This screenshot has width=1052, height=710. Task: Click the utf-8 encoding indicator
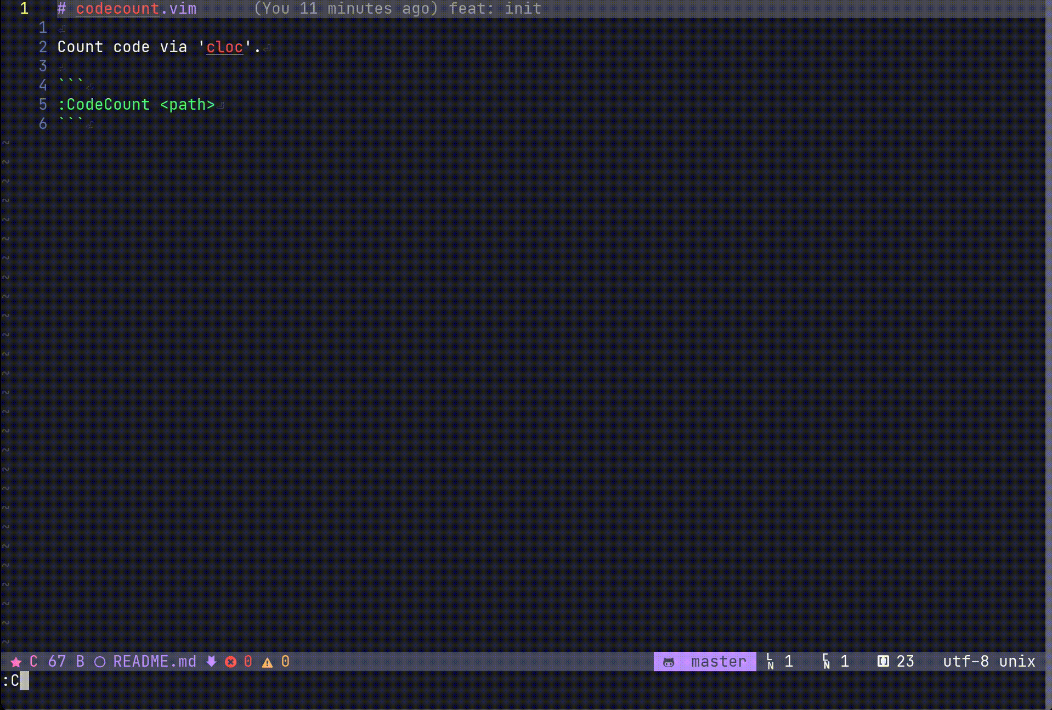966,662
